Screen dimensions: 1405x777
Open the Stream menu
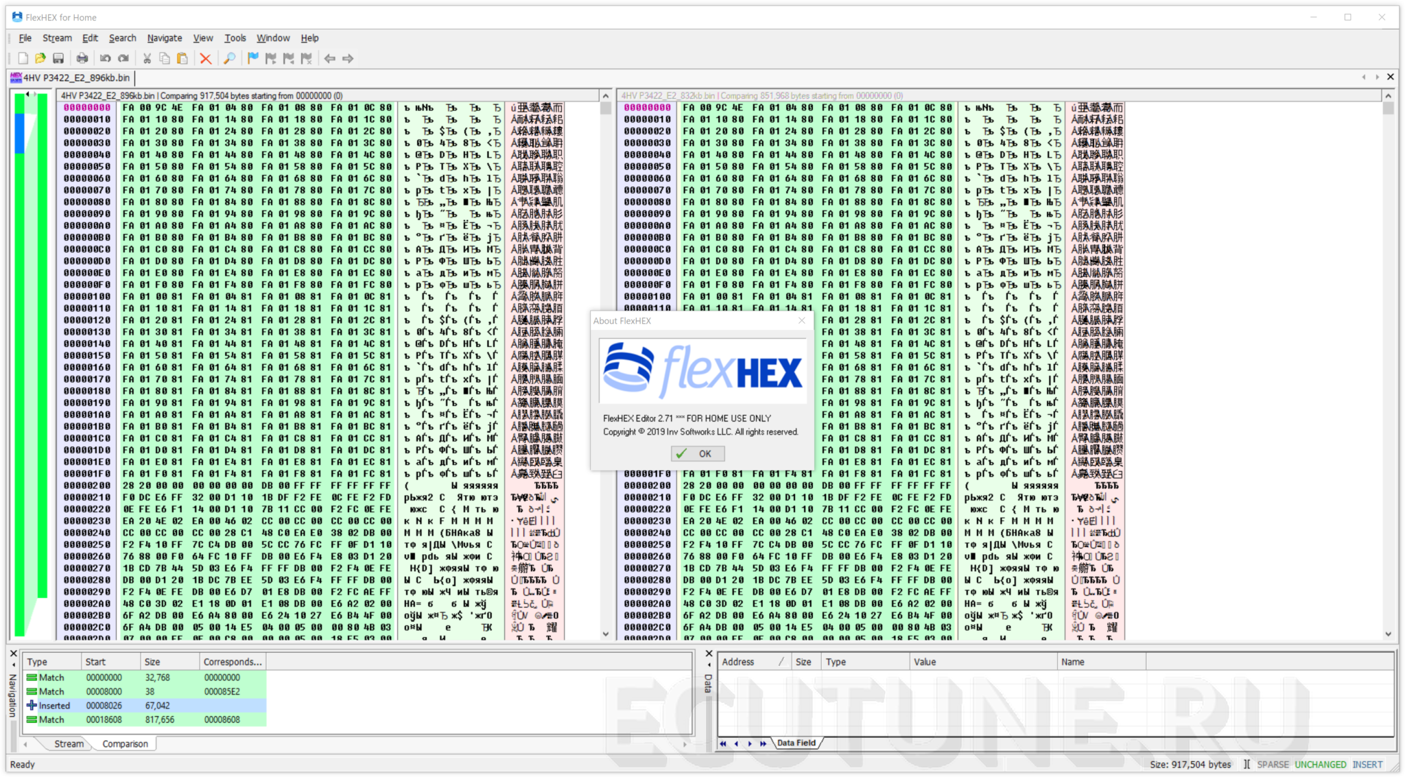coord(57,38)
